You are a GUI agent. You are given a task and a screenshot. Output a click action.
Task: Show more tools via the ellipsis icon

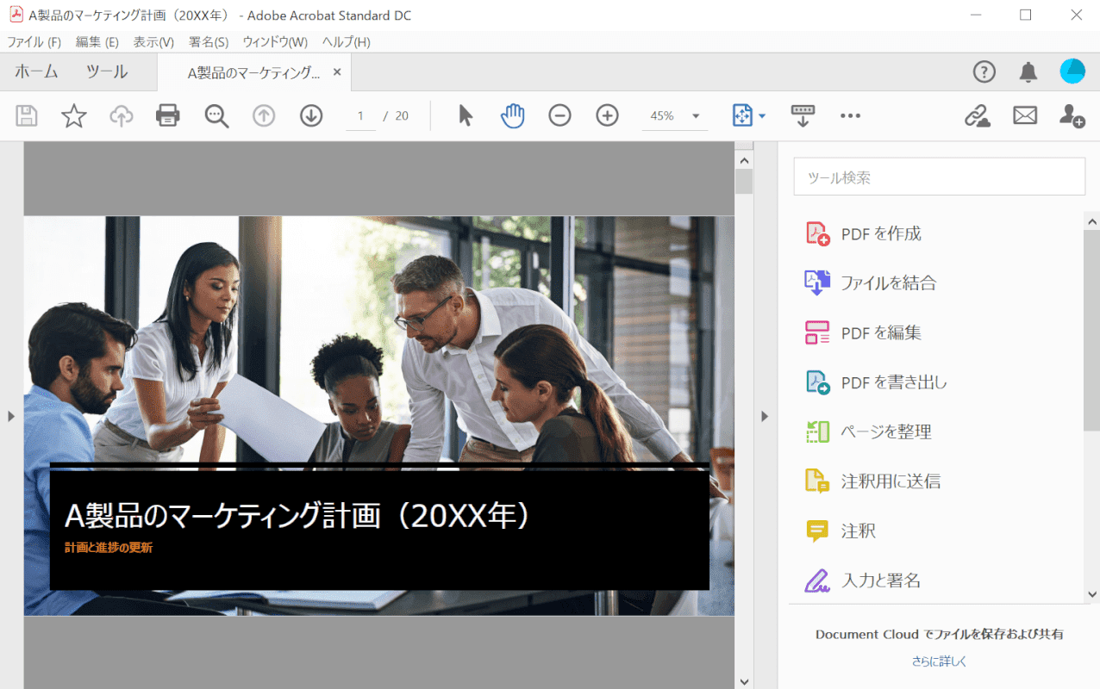click(x=850, y=115)
